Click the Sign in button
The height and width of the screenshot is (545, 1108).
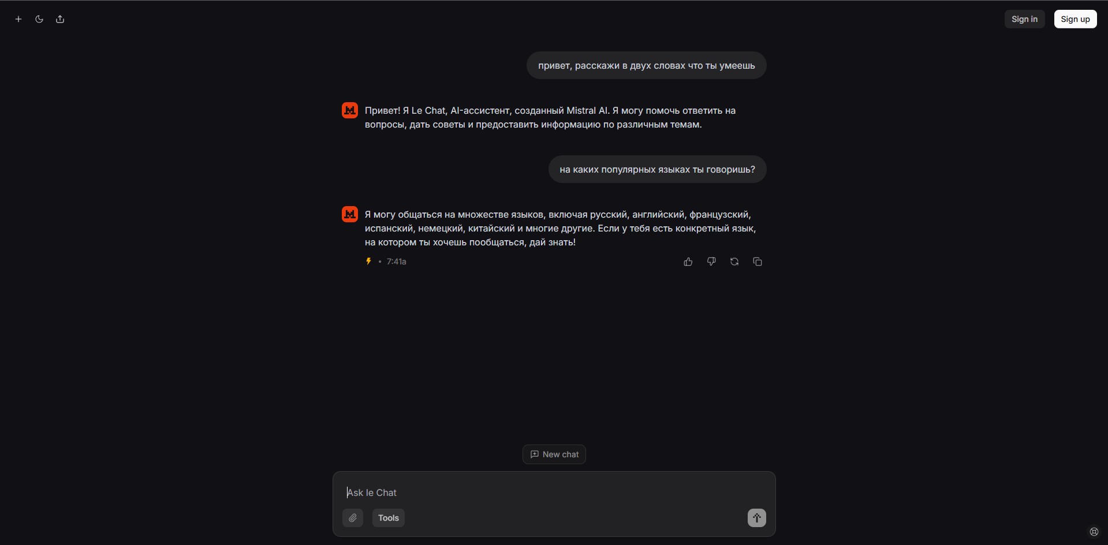click(x=1024, y=19)
